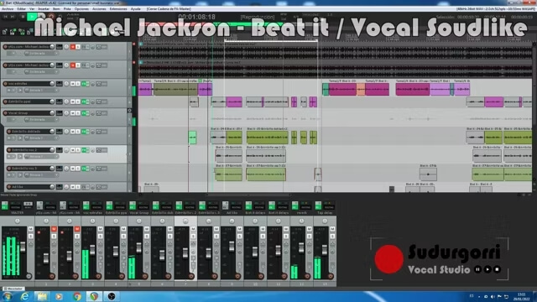The height and width of the screenshot is (302, 537).
Task: Open FX chain of 'voz estrofas' in track panel
Action: click(x=84, y=84)
